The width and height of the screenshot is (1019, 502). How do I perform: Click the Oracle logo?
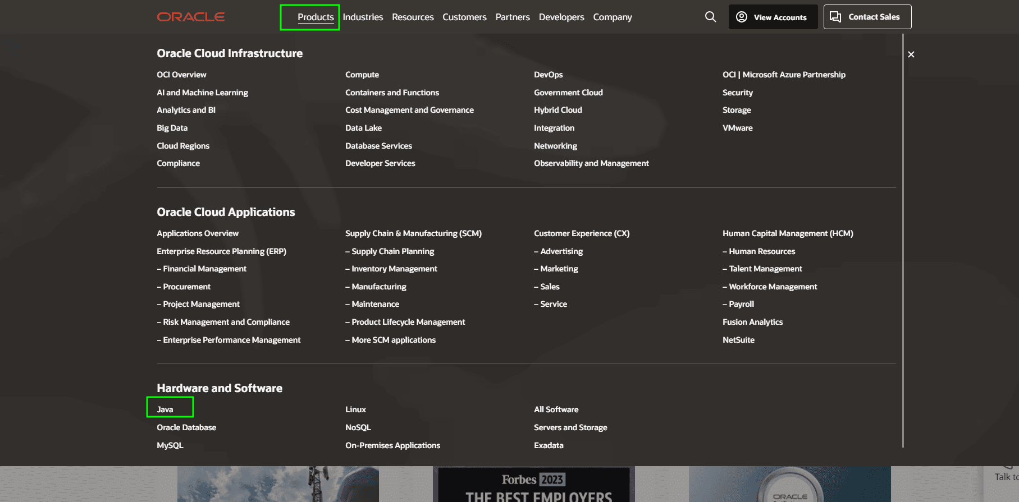[x=191, y=17]
